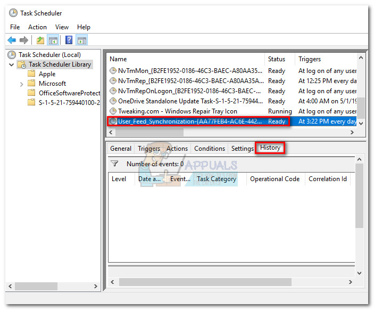
Task: Click the Up one level folder icon
Action: [40, 40]
